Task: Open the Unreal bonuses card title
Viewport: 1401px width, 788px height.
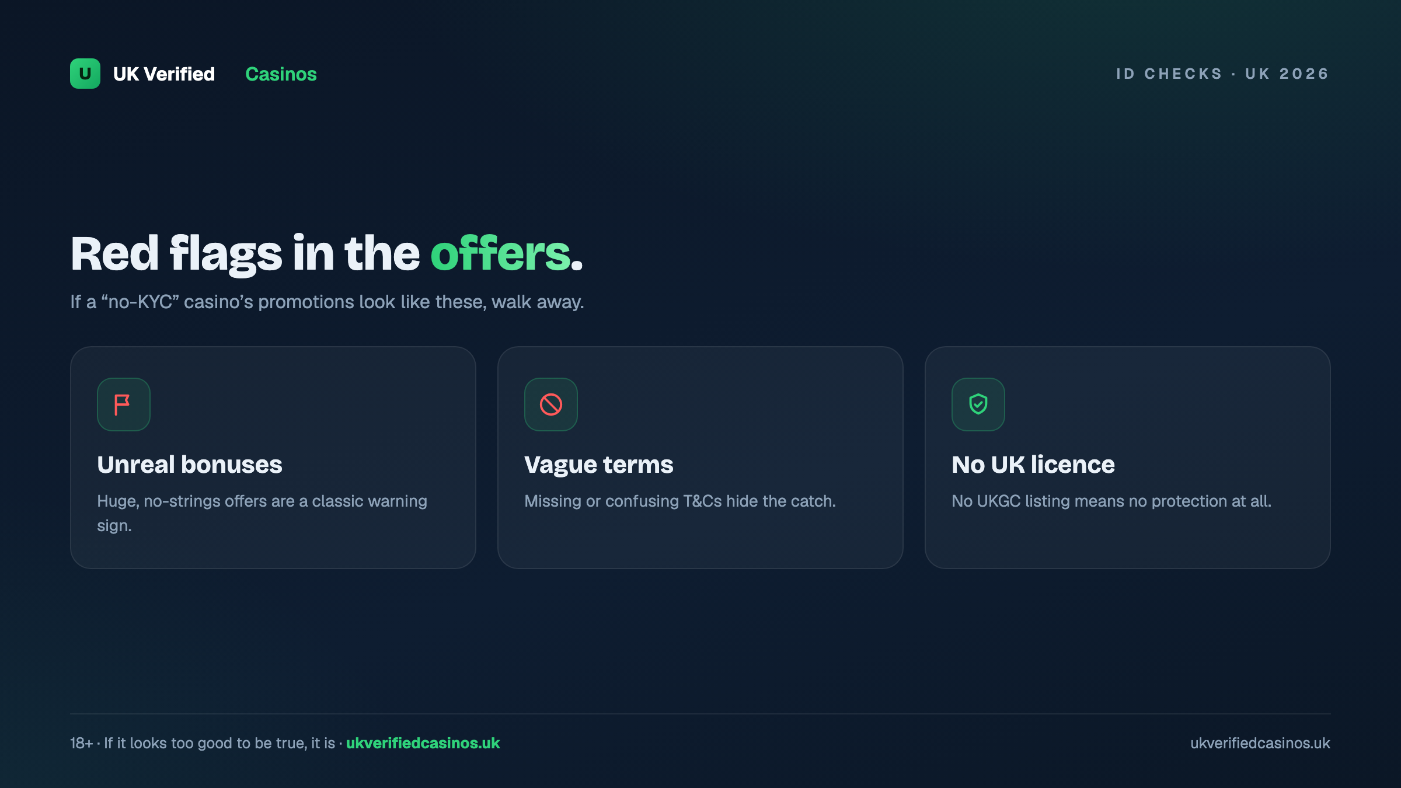Action: coord(190,465)
